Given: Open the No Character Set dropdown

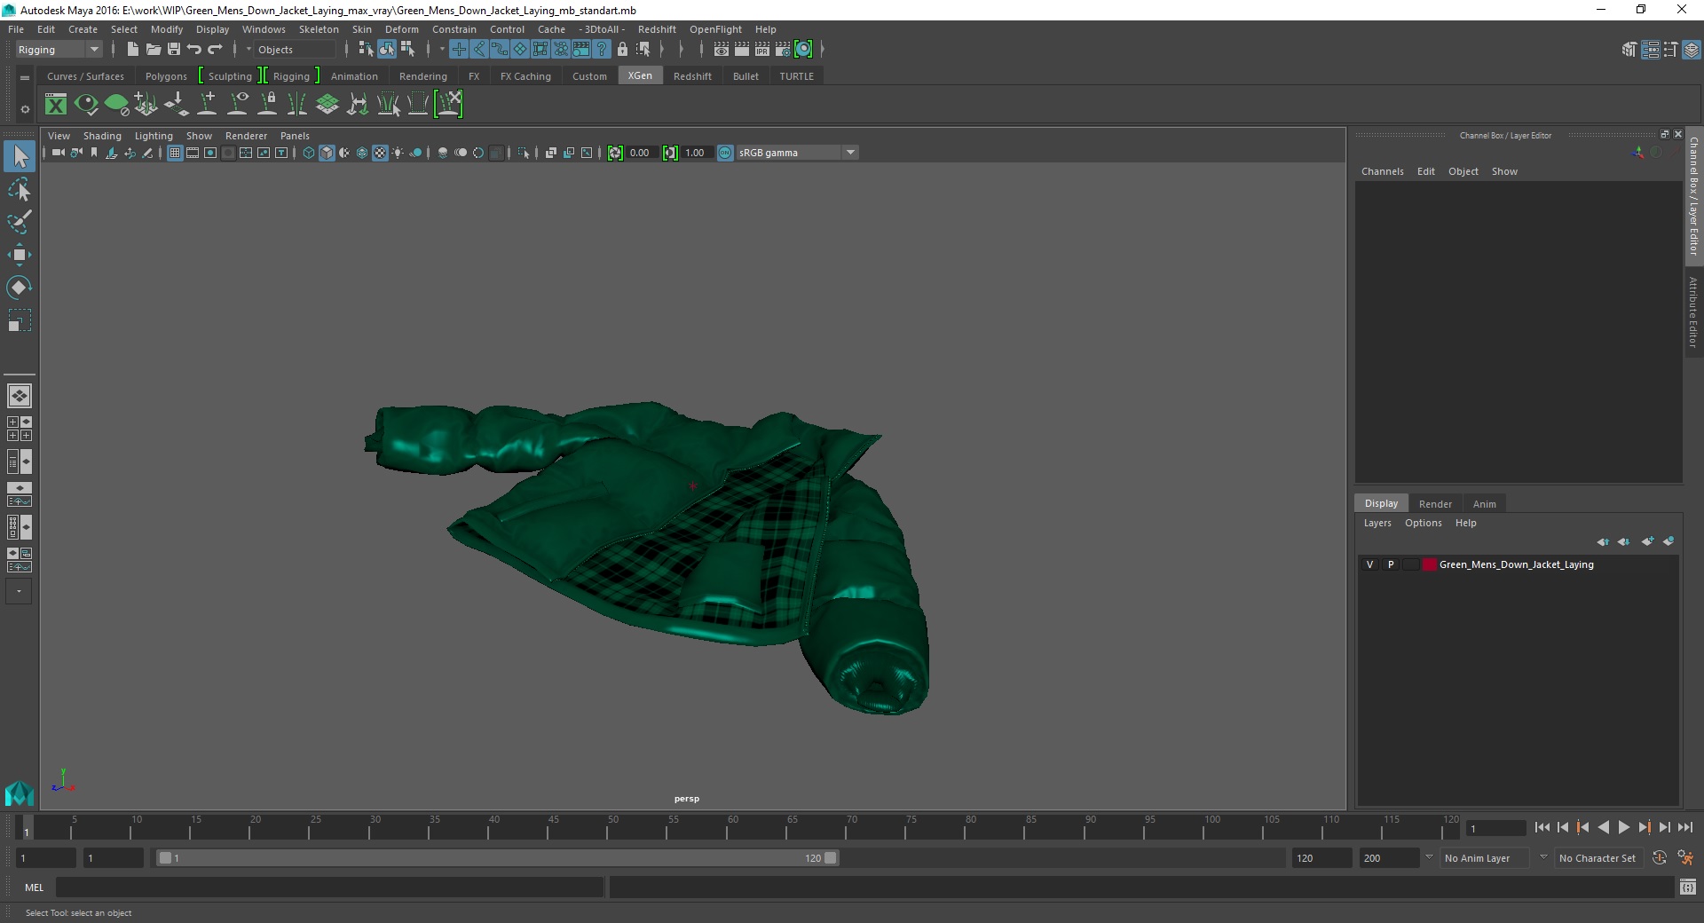Looking at the screenshot, I should click(1598, 858).
